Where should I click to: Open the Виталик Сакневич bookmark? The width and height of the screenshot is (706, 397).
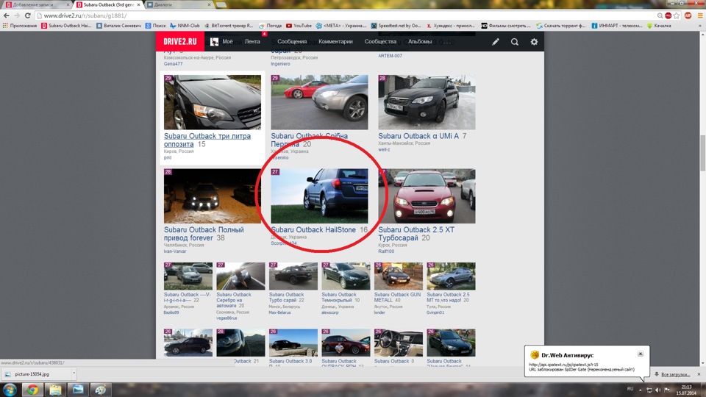point(119,26)
